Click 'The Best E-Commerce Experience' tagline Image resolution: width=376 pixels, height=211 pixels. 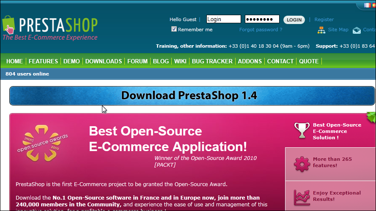(50, 38)
